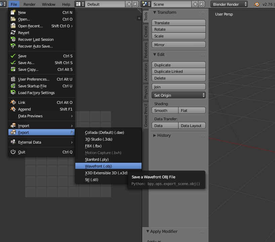Choose Collada (Default) (.dae) export
This screenshot has width=275, height=242.
108,132
